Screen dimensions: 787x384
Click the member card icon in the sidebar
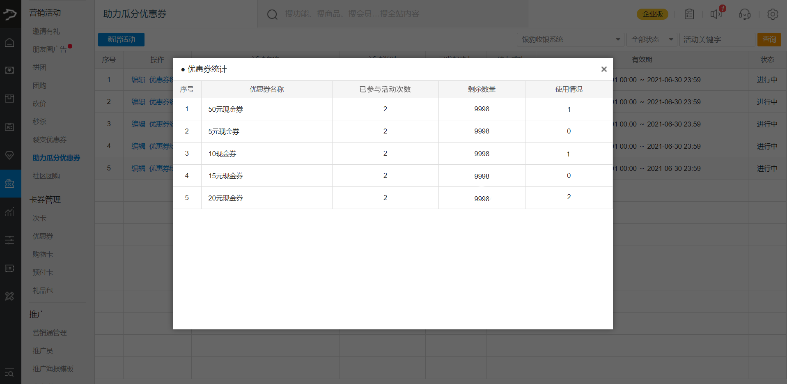click(x=9, y=127)
